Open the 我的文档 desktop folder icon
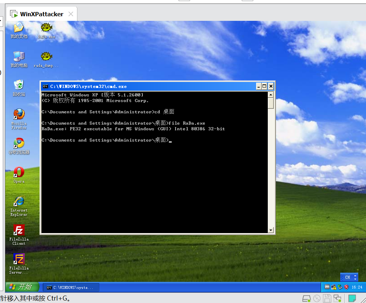This screenshot has height=303, width=366. pyautogui.click(x=19, y=30)
